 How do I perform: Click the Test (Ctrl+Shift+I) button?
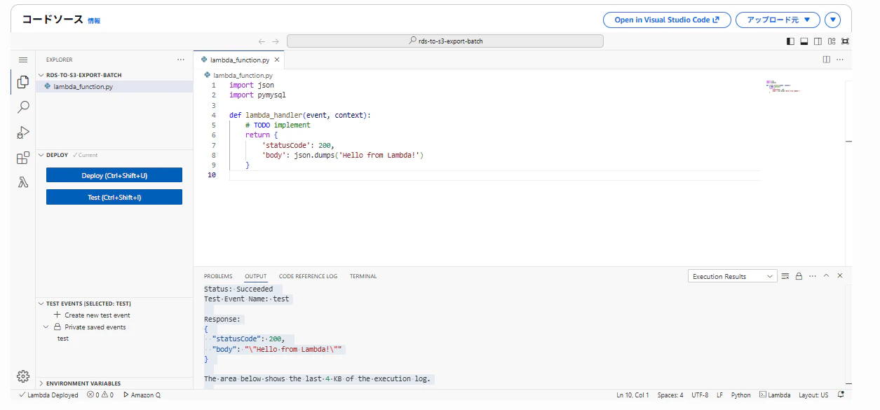pyautogui.click(x=114, y=197)
